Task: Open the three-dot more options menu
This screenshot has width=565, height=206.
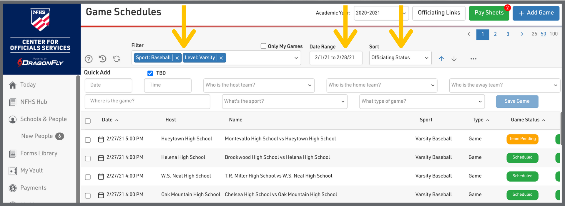Action: coord(473,59)
